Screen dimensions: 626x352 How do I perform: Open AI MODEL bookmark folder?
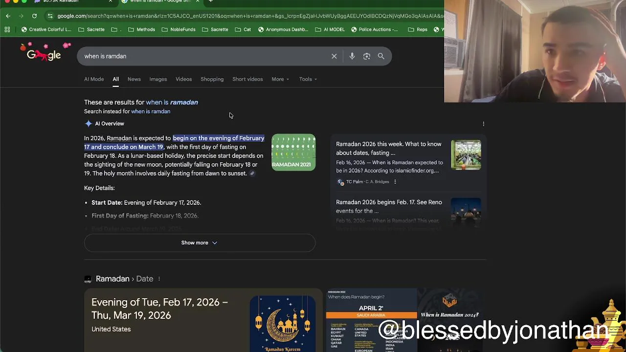click(330, 29)
